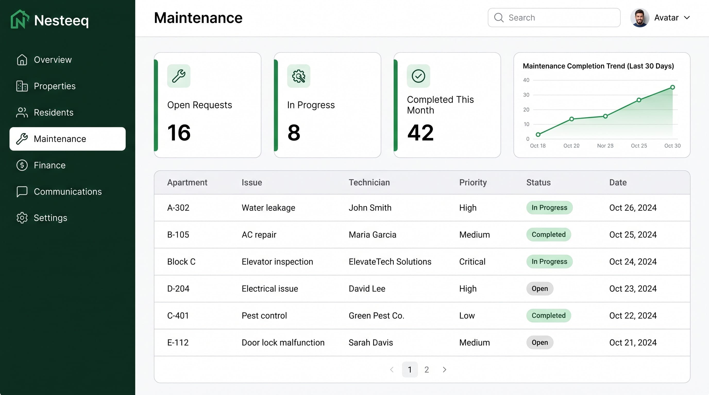Click the Technician column header
Viewport: 709px width, 395px height.
[369, 182]
